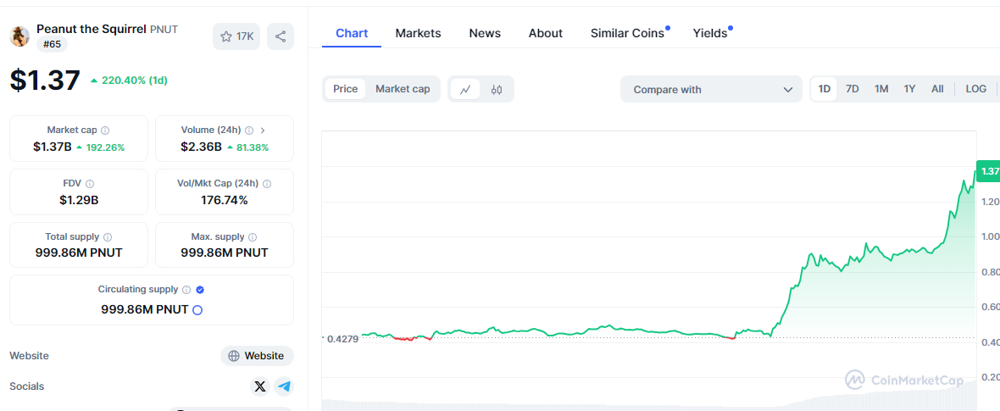Open the Chart tab

(352, 33)
